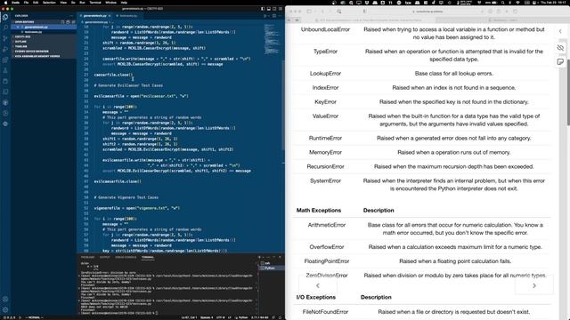Open the File menu in menu bar
570x320 pixels.
[26, 2]
